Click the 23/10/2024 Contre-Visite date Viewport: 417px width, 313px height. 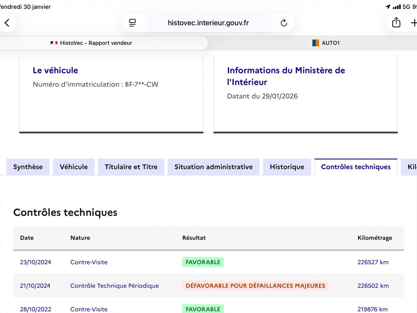[35, 262]
